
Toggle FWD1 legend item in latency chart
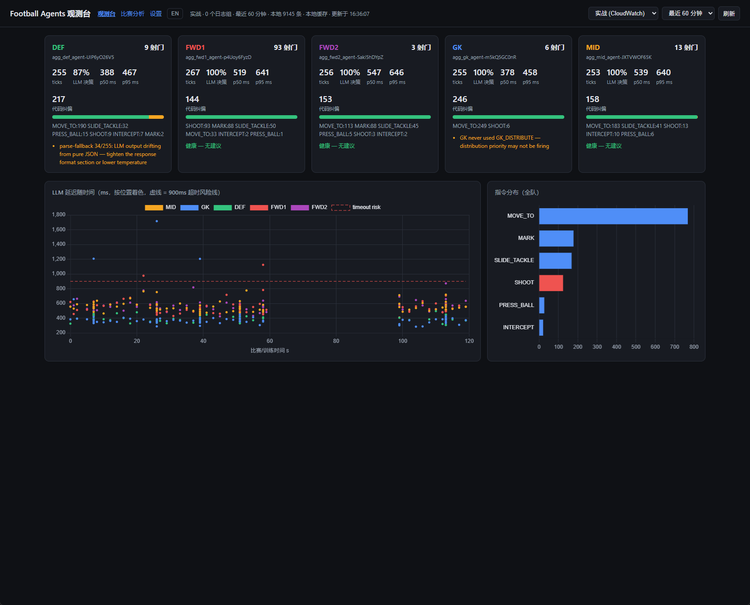[x=268, y=207]
